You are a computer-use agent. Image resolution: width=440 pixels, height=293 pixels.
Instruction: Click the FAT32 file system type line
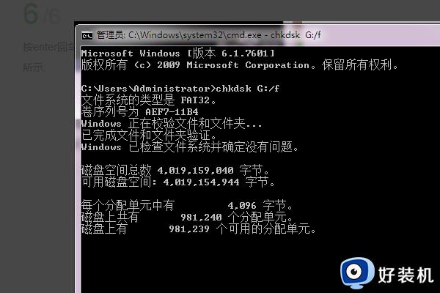click(148, 100)
